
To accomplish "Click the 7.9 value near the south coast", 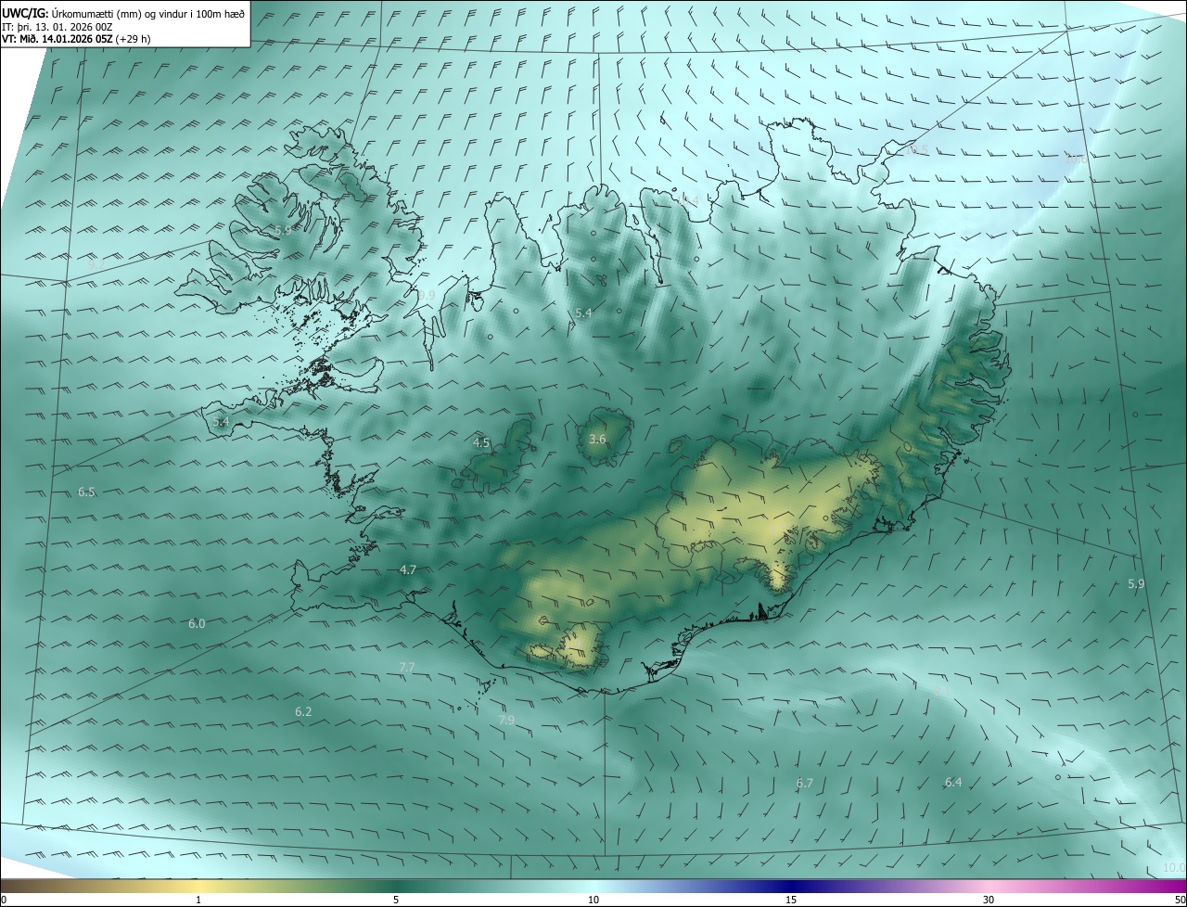I will (x=506, y=720).
